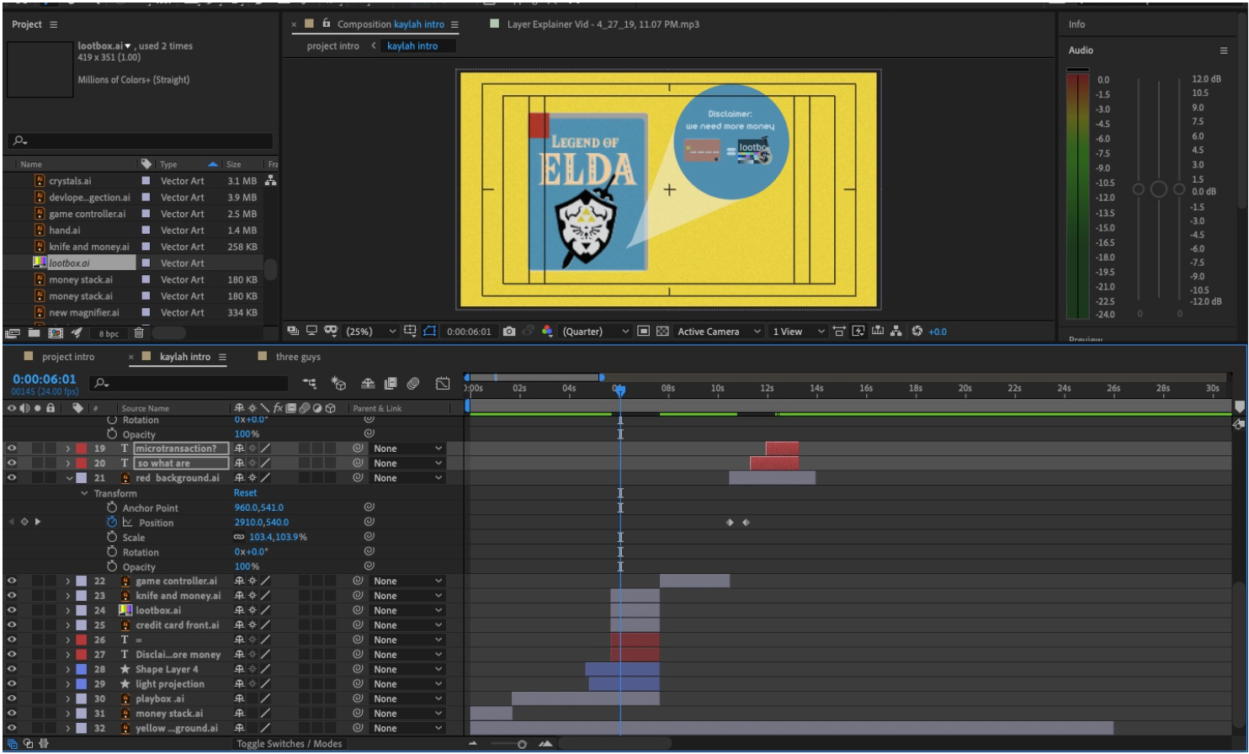The width and height of the screenshot is (1249, 754).
Task: Enable Frame Blending icon in timeline header
Action: point(391,384)
